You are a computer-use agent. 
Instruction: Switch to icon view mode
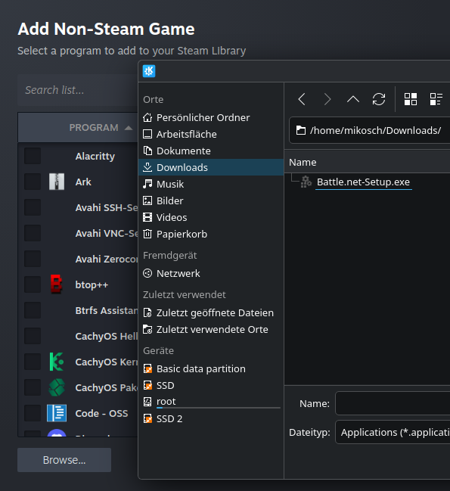click(411, 99)
